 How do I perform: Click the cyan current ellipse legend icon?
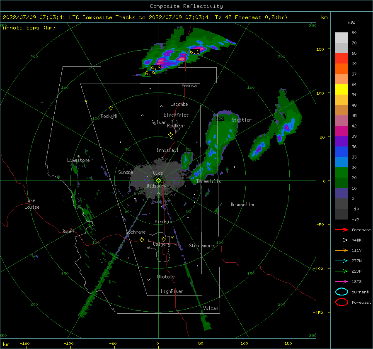342,292
